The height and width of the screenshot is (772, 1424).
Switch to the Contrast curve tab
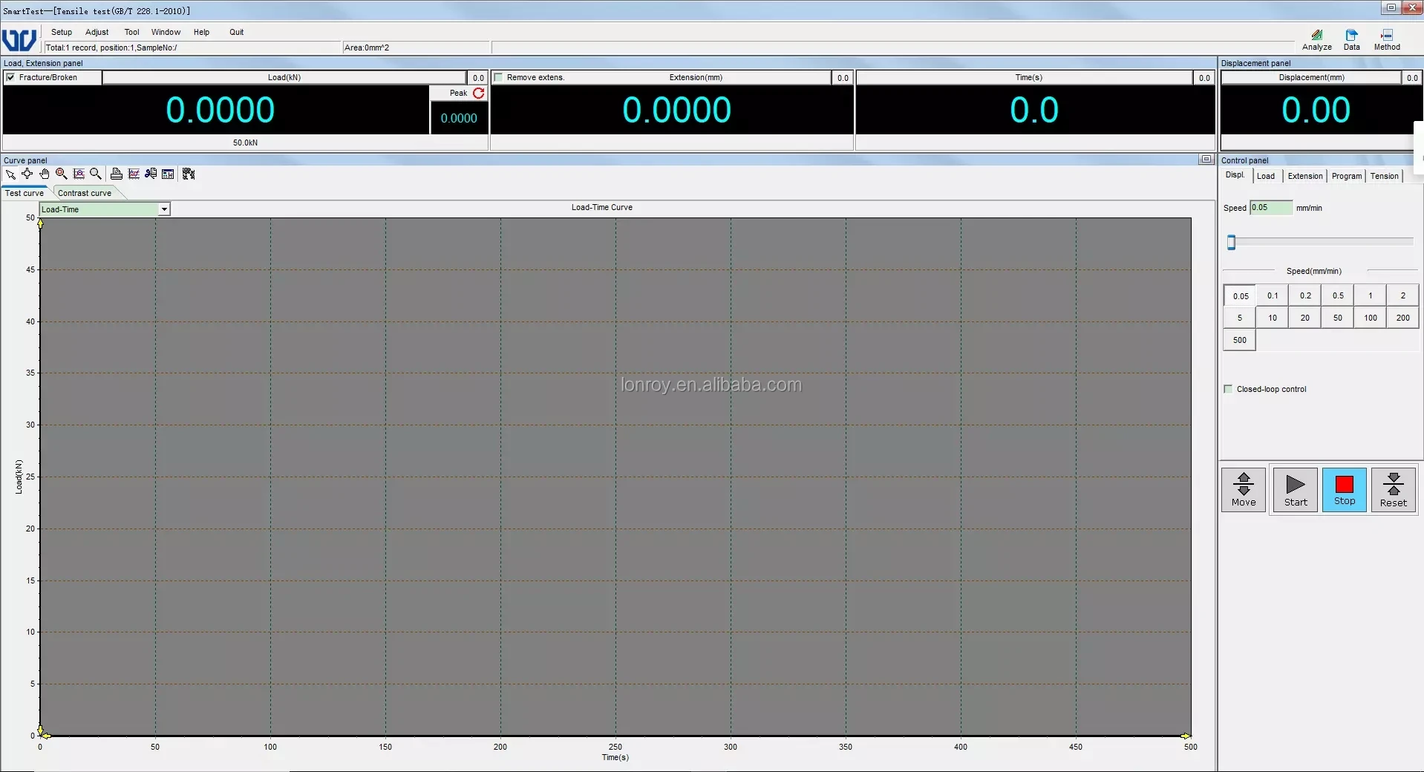(85, 193)
